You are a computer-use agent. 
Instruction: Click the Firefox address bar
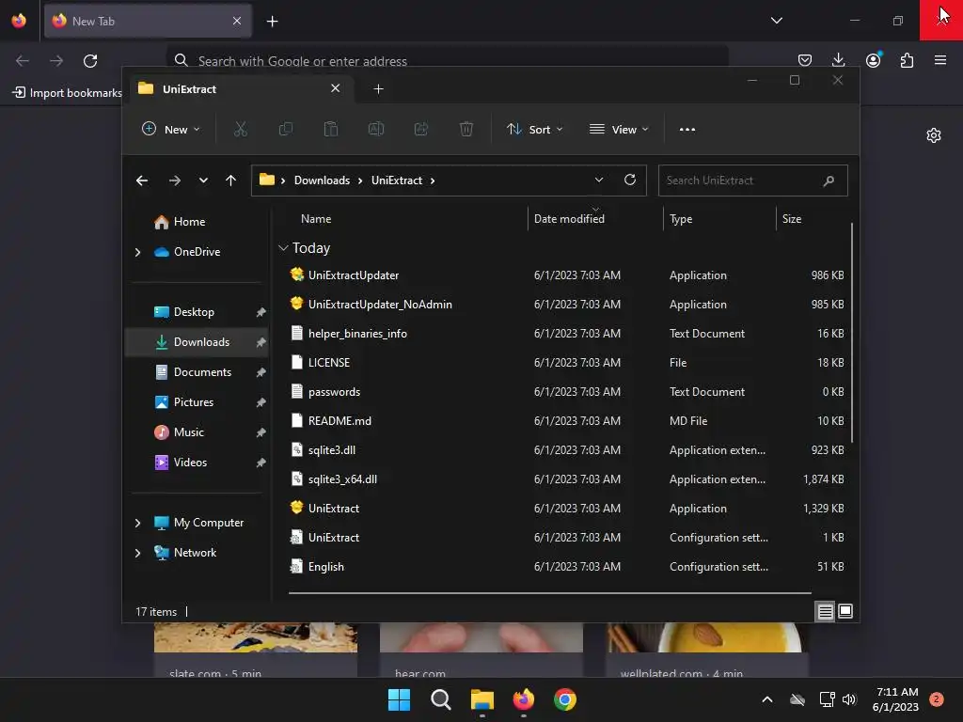pos(447,61)
